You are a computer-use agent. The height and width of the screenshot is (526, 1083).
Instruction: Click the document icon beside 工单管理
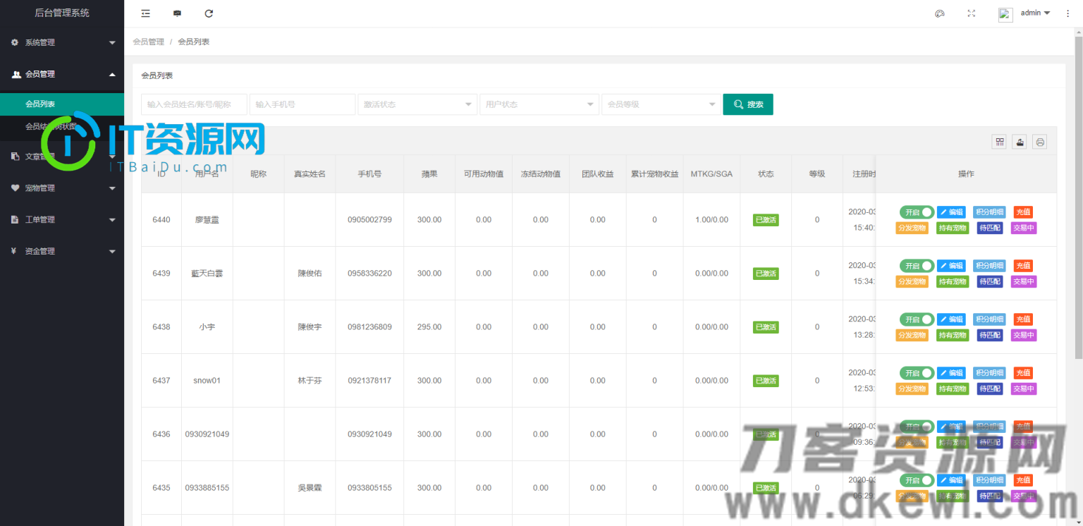point(16,219)
